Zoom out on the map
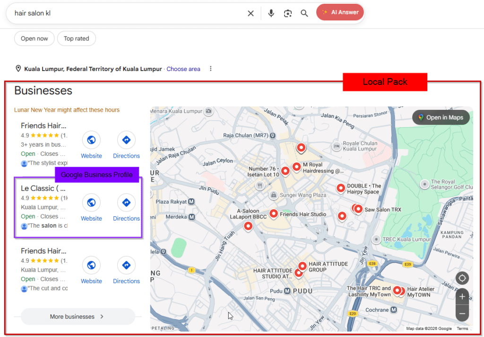484x337 pixels. tap(462, 313)
